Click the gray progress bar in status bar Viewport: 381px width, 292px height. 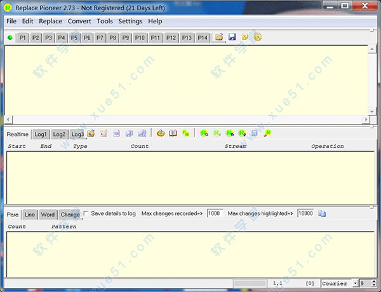coord(250,283)
